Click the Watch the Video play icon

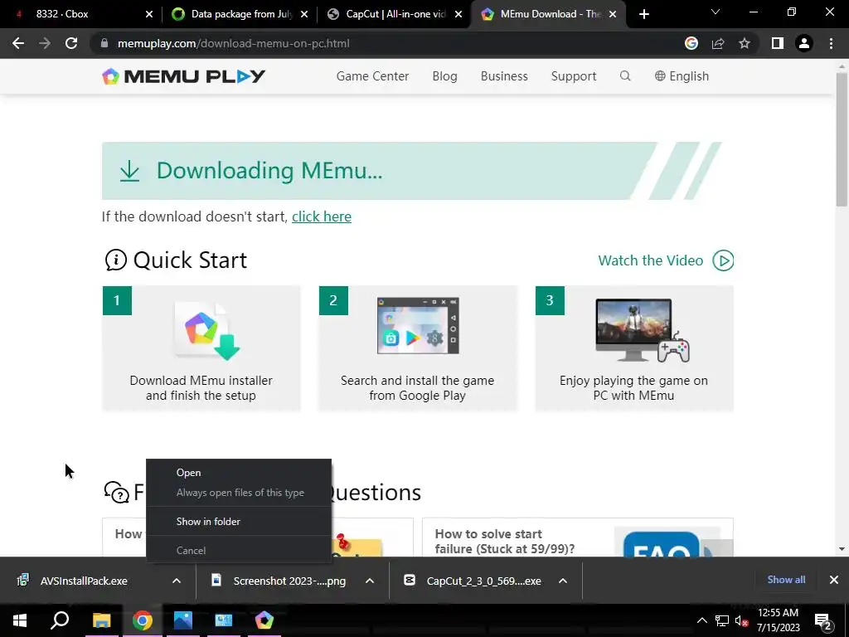(x=723, y=260)
